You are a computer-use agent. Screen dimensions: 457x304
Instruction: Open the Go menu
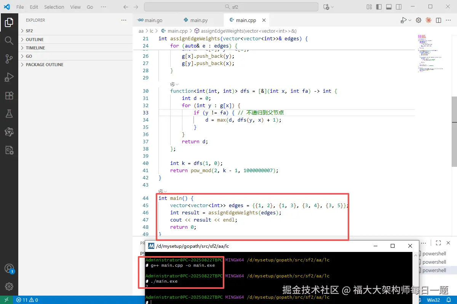click(x=90, y=7)
